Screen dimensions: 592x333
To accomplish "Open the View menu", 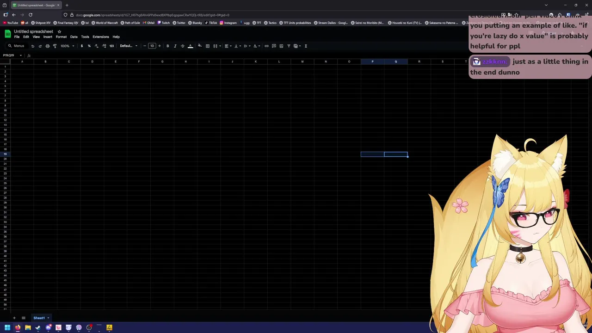I will tap(36, 37).
